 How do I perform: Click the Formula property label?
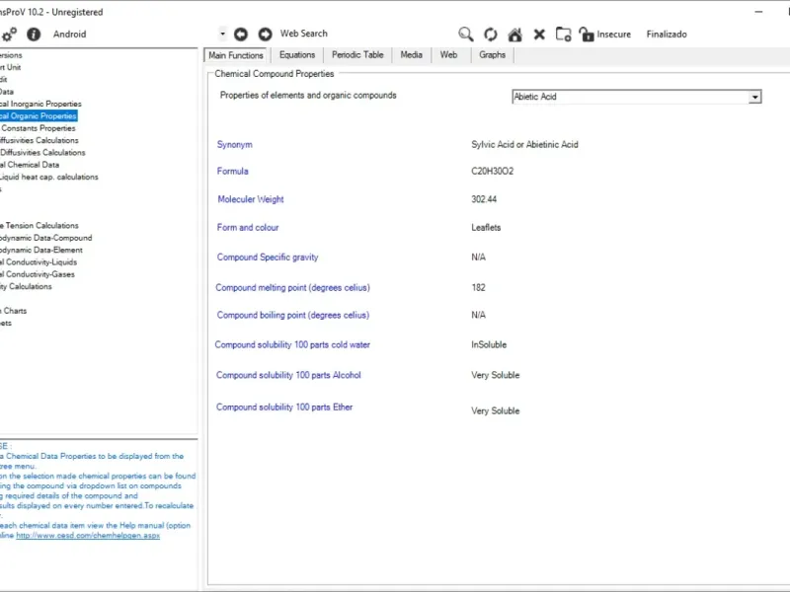click(x=232, y=171)
